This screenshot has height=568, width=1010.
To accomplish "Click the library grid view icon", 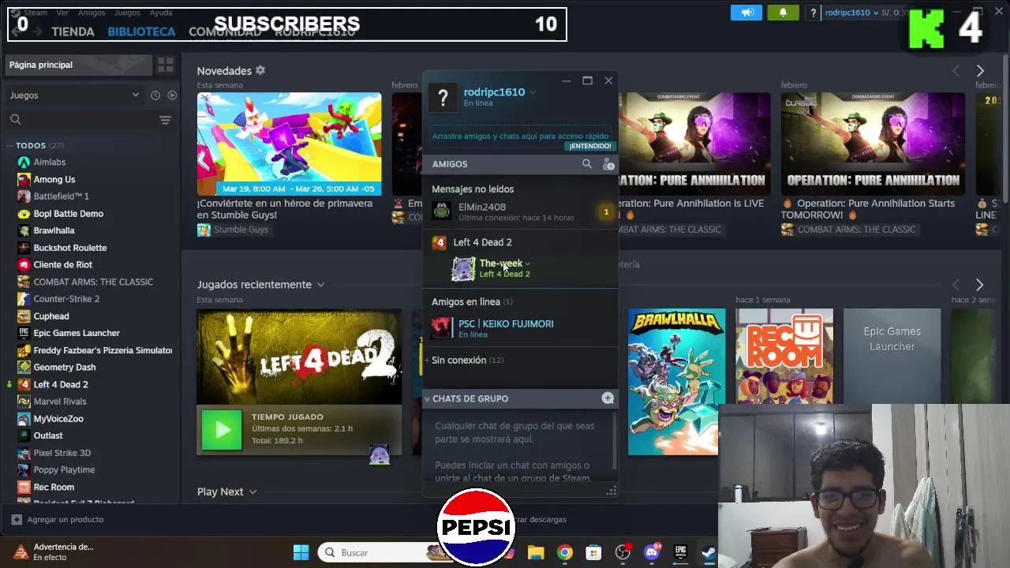I will coord(166,65).
